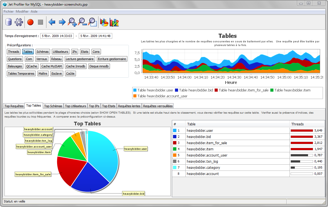Click the database connection icon
The height and width of the screenshot is (207, 328).
pyautogui.click(x=9, y=22)
